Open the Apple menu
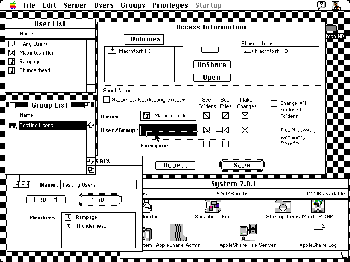This screenshot has height=262, width=350. (13, 5)
